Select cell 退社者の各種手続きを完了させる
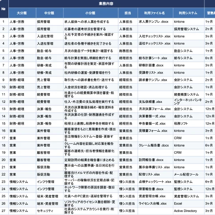 [91, 43]
